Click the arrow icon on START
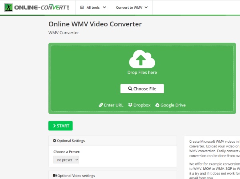The image size is (240, 179). [54, 126]
